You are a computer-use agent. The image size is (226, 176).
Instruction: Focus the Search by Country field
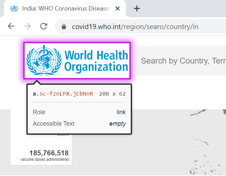tap(181, 61)
